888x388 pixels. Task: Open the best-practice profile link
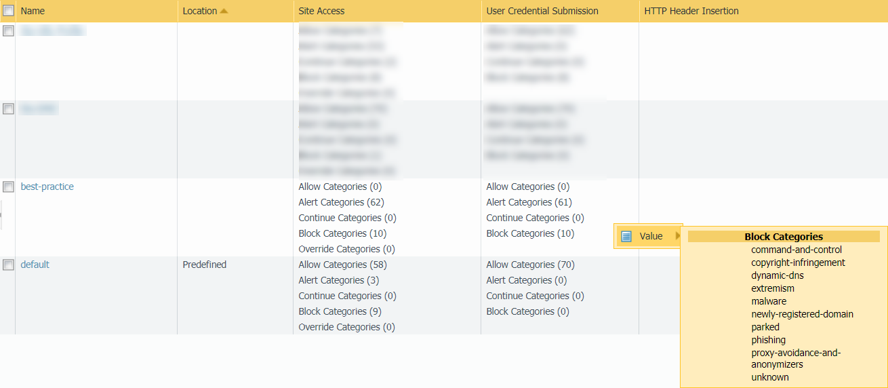[x=47, y=187]
